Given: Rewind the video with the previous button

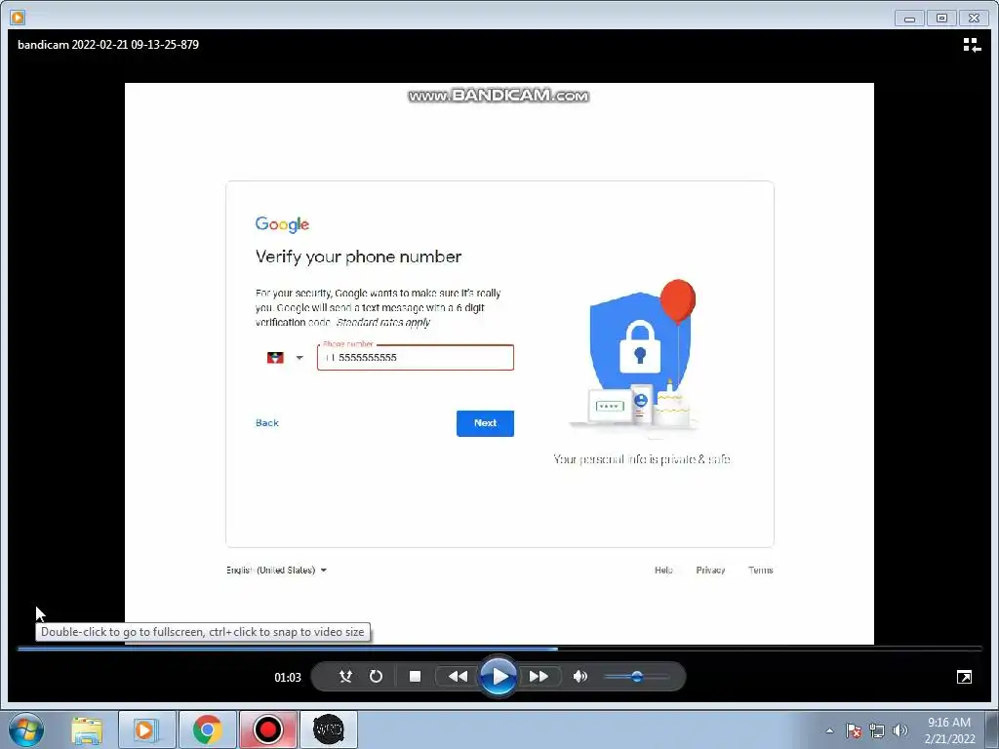Looking at the screenshot, I should tap(458, 677).
